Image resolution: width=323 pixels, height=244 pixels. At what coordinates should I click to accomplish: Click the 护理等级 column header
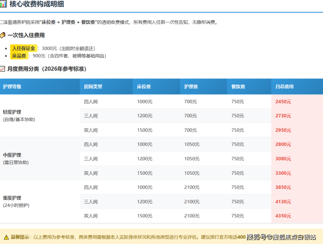[12, 87]
